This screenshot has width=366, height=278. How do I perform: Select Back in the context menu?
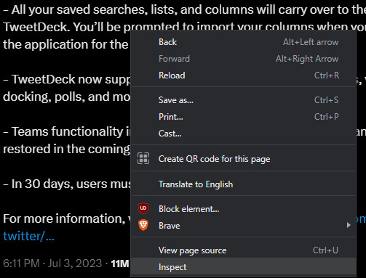pyautogui.click(x=243, y=42)
